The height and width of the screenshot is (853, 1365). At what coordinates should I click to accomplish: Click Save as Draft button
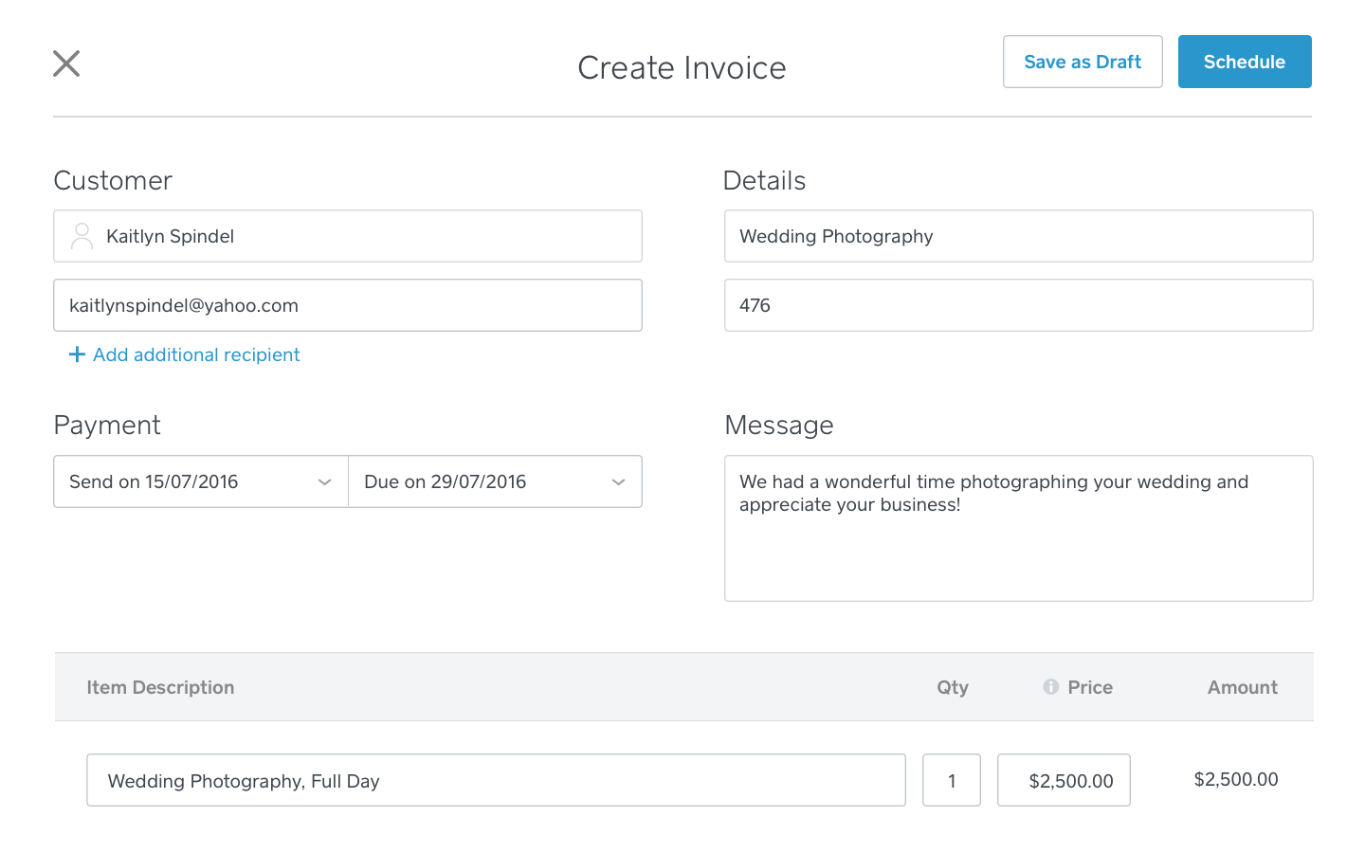(x=1083, y=62)
